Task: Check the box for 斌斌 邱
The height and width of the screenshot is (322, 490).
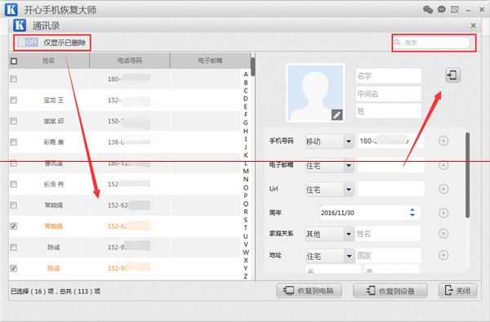Action: pos(13,121)
